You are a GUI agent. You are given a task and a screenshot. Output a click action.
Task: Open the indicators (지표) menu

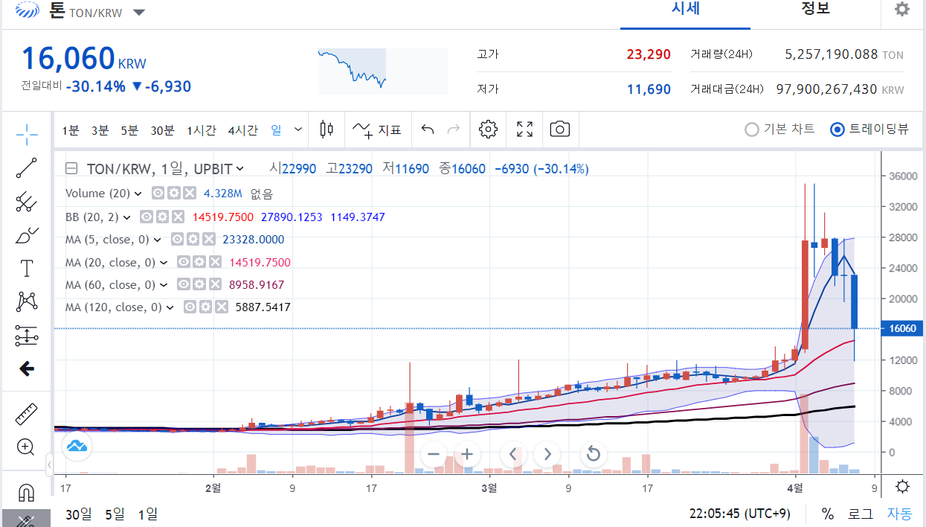pos(377,130)
